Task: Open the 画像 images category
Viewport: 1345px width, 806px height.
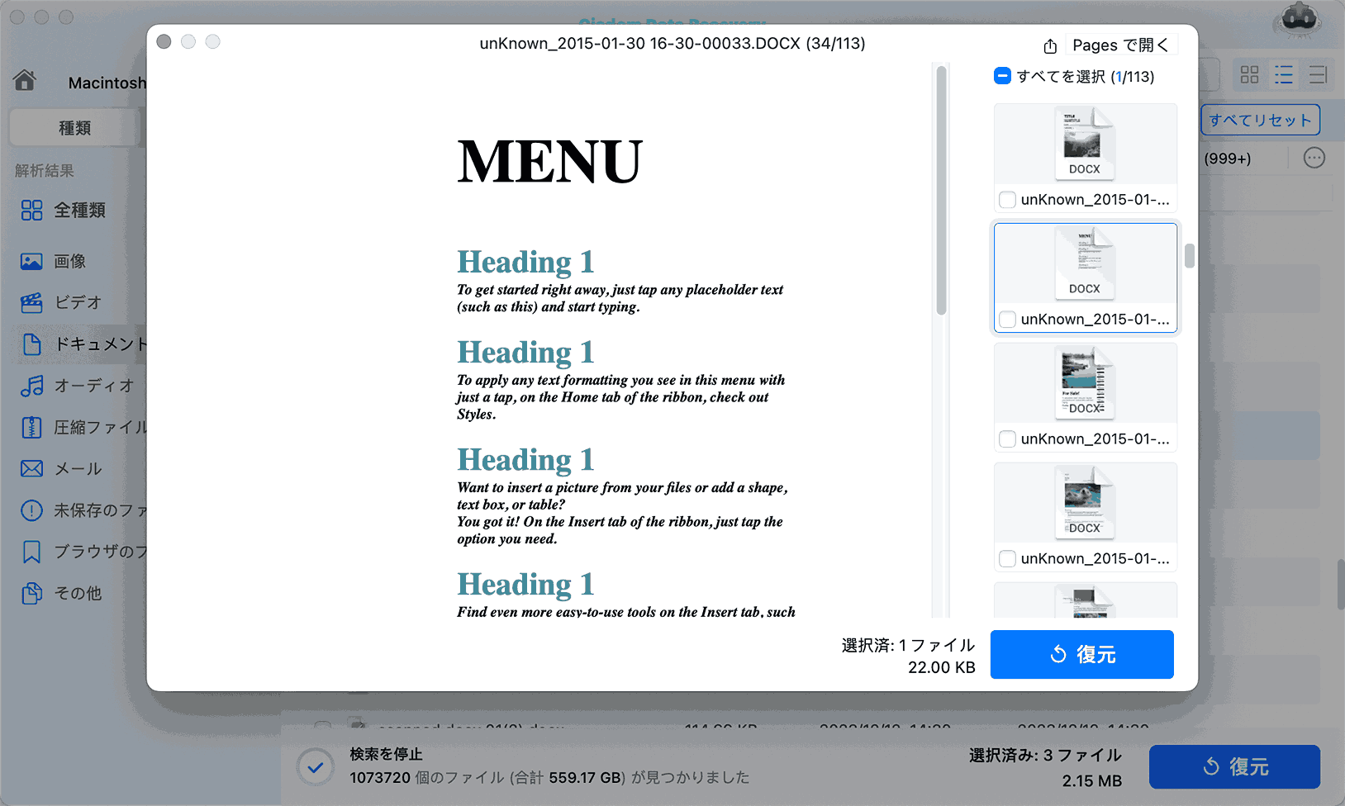Action: (x=69, y=262)
